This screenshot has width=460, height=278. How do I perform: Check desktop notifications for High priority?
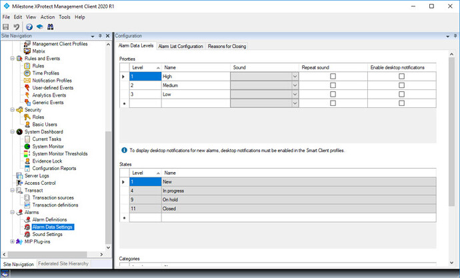coord(401,76)
